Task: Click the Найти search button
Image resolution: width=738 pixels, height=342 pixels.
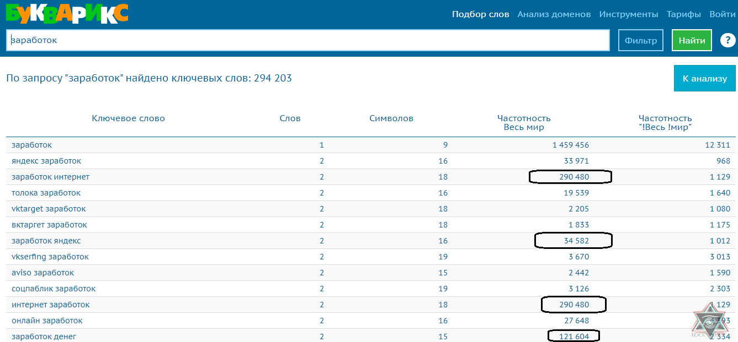Action: pos(692,40)
